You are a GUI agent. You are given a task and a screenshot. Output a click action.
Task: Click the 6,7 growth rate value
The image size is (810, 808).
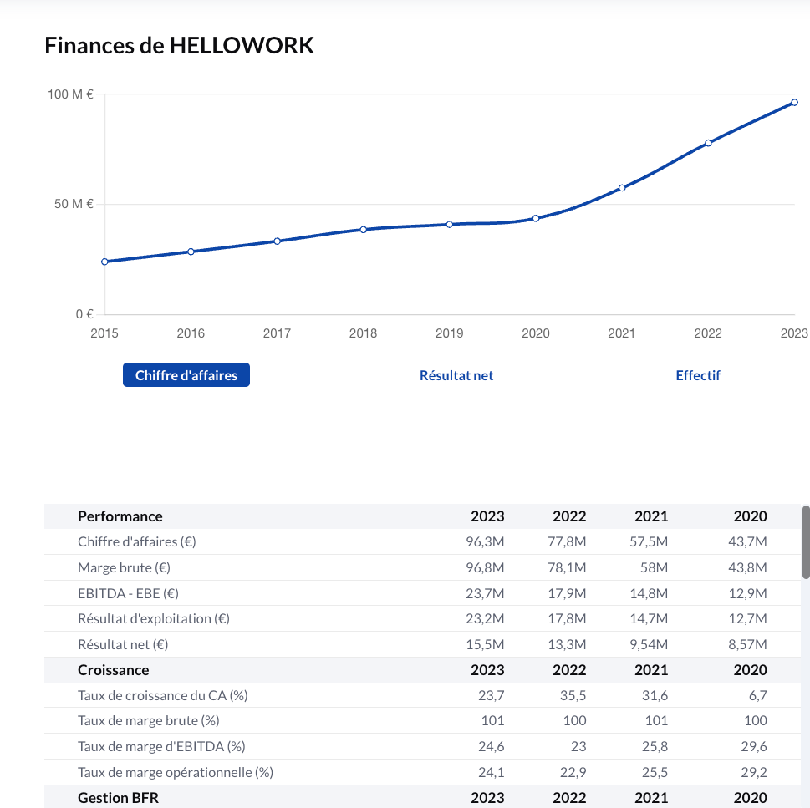(x=758, y=695)
